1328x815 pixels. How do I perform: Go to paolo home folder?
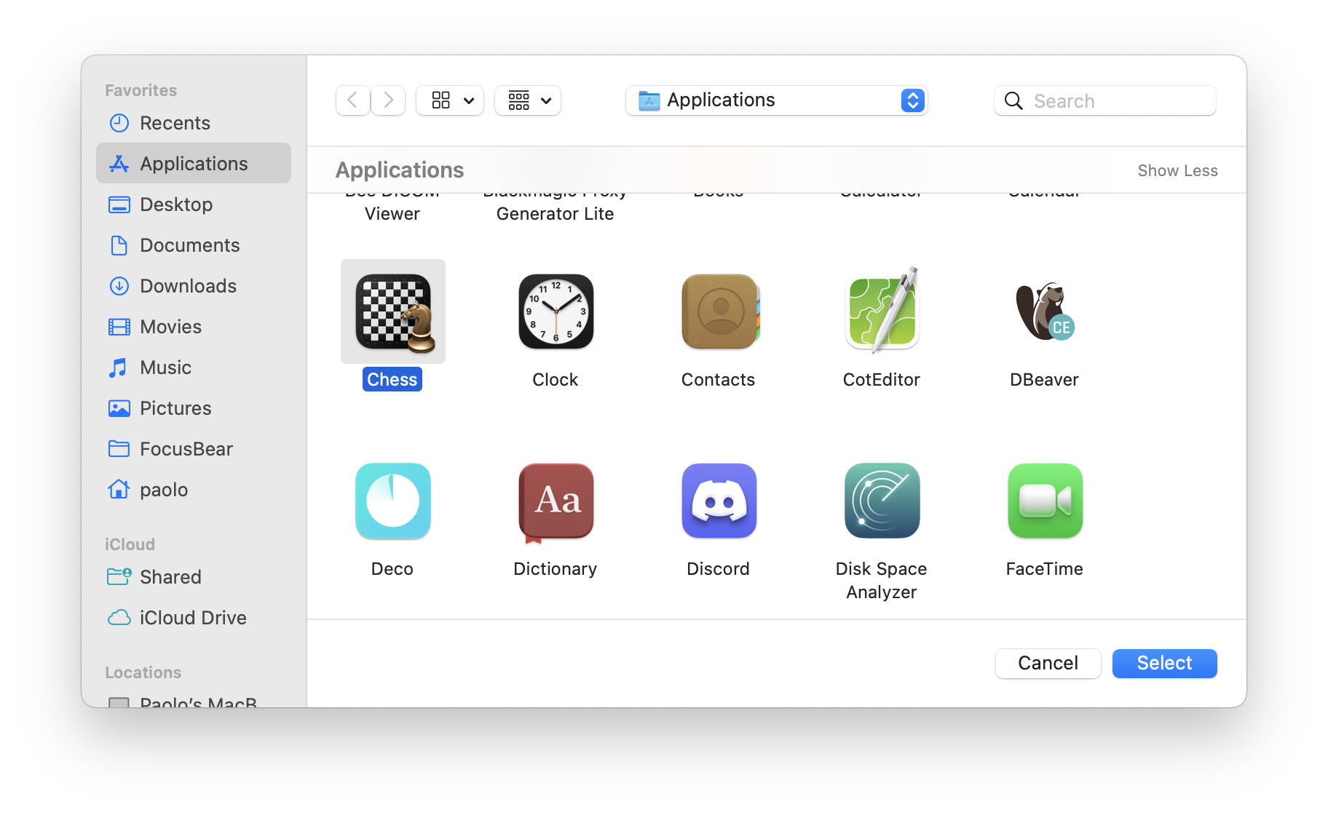[x=194, y=490]
